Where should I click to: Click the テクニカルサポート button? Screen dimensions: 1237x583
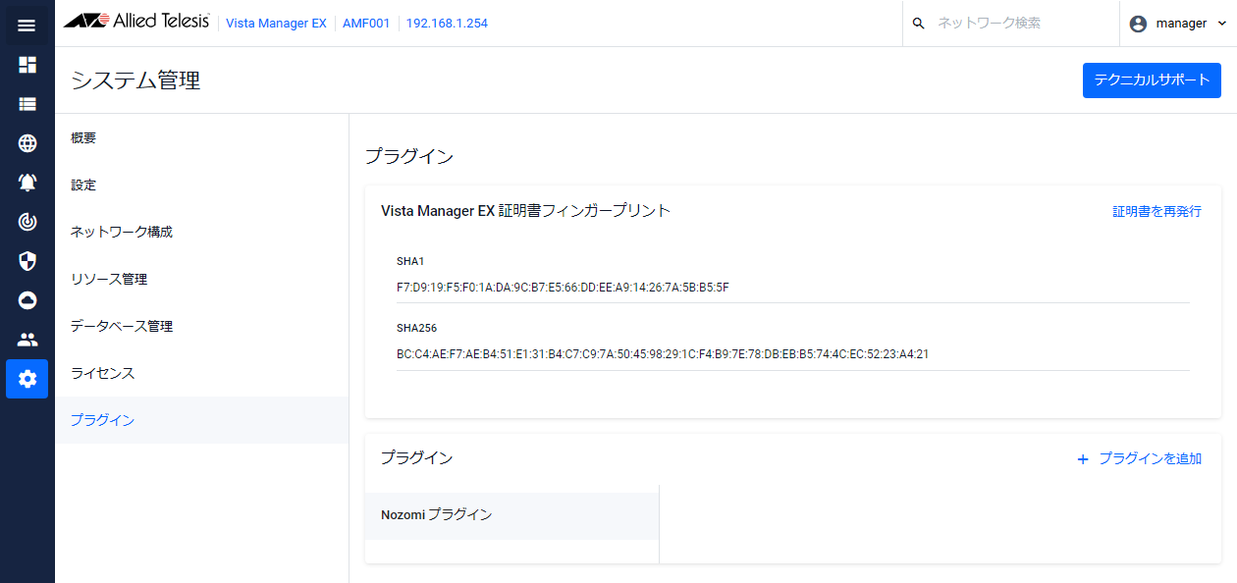(1152, 80)
